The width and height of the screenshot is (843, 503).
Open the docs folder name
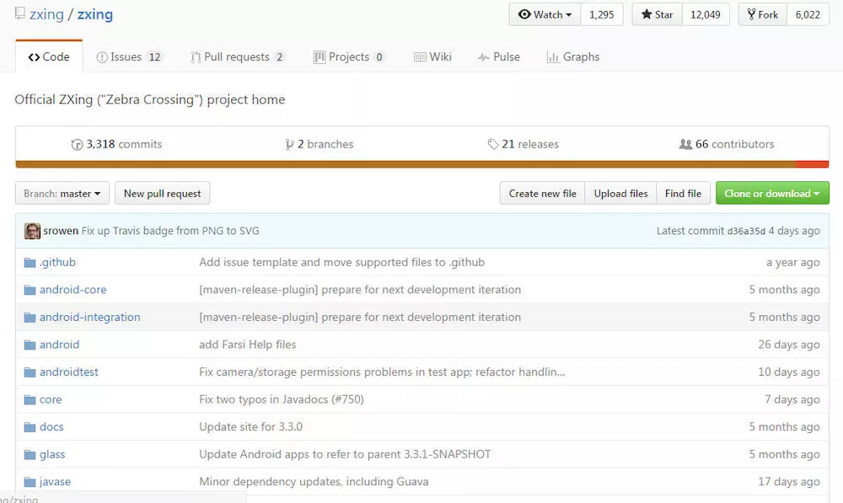pos(51,427)
